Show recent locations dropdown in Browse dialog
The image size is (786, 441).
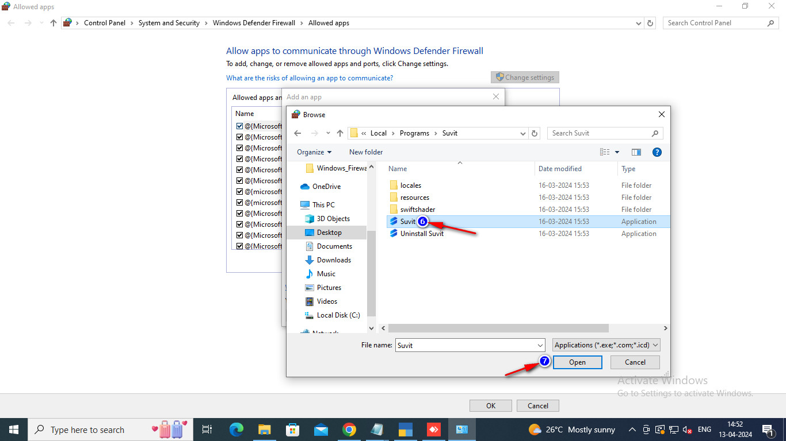328,133
